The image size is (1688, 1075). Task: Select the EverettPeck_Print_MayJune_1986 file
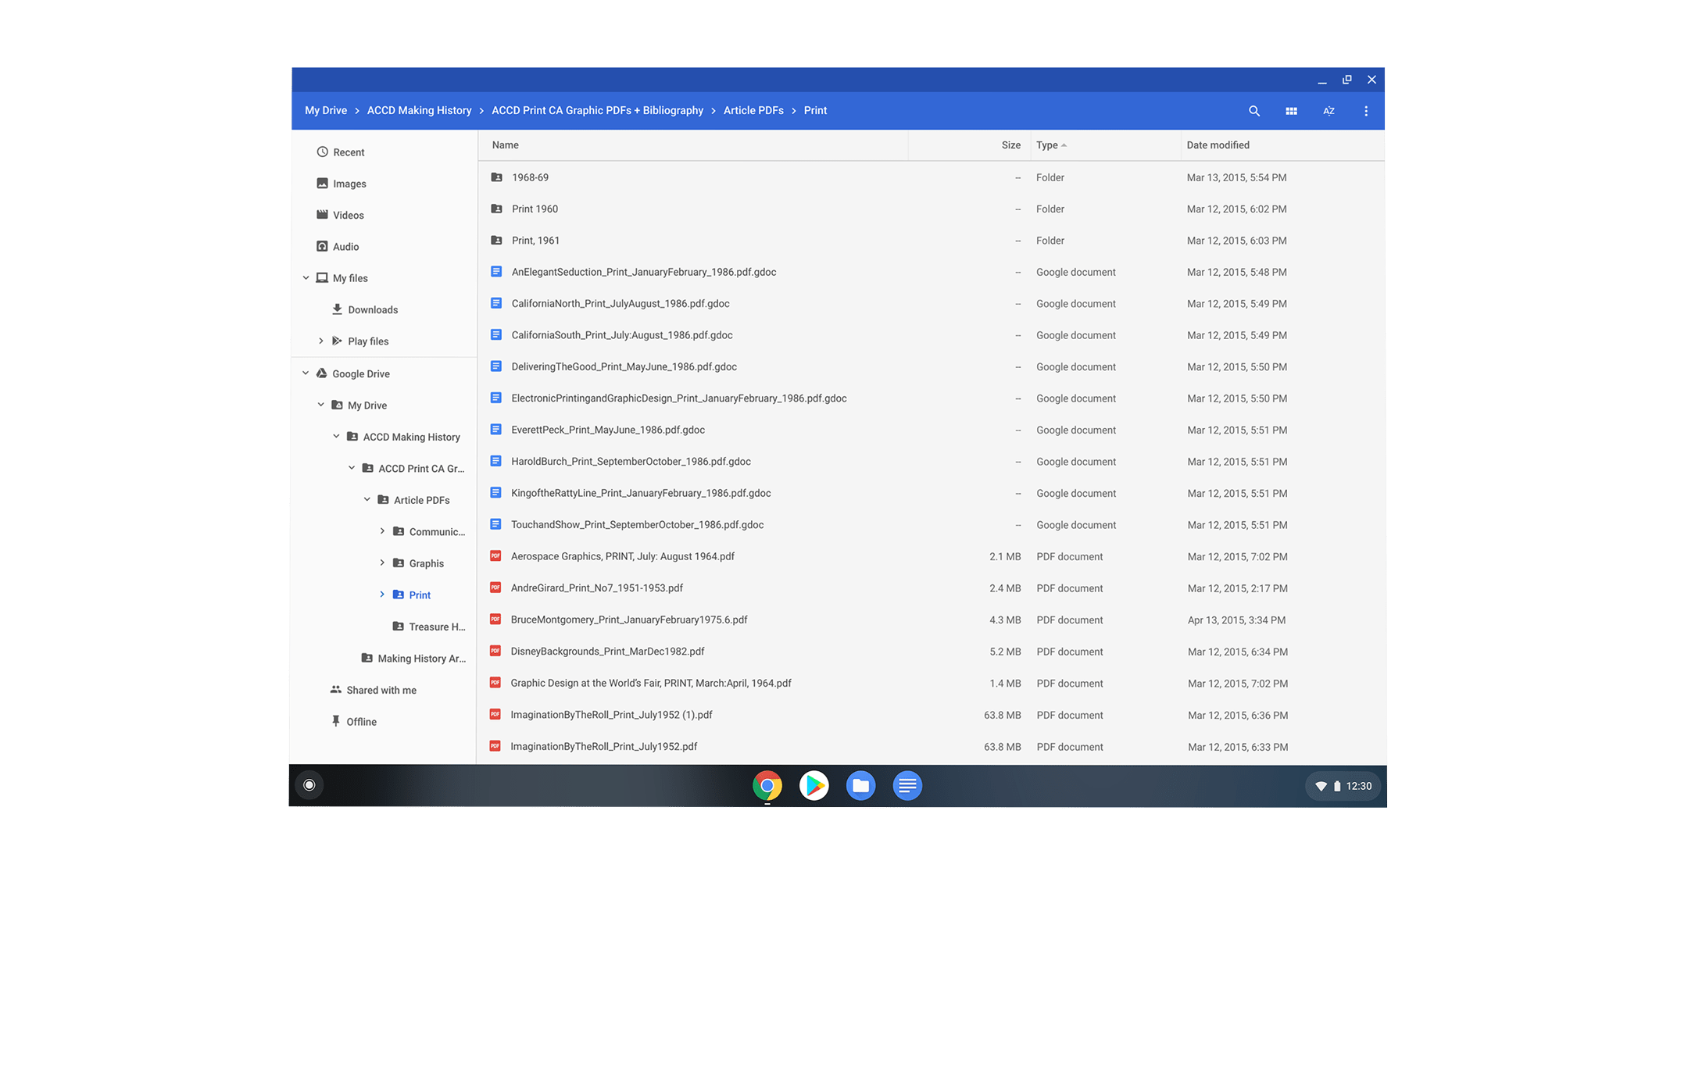point(607,430)
